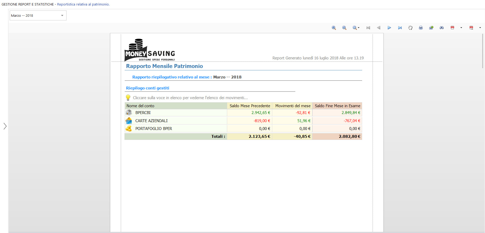
Task: Export the report to PDF
Action: click(x=452, y=28)
